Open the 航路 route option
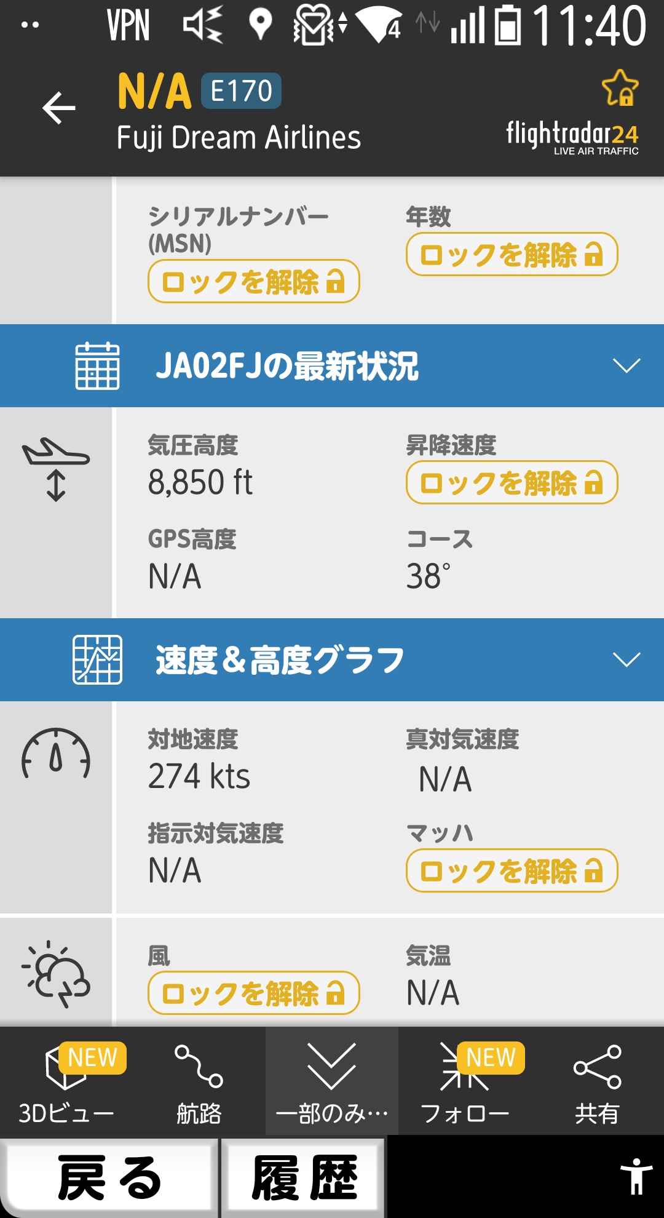 [x=199, y=1081]
